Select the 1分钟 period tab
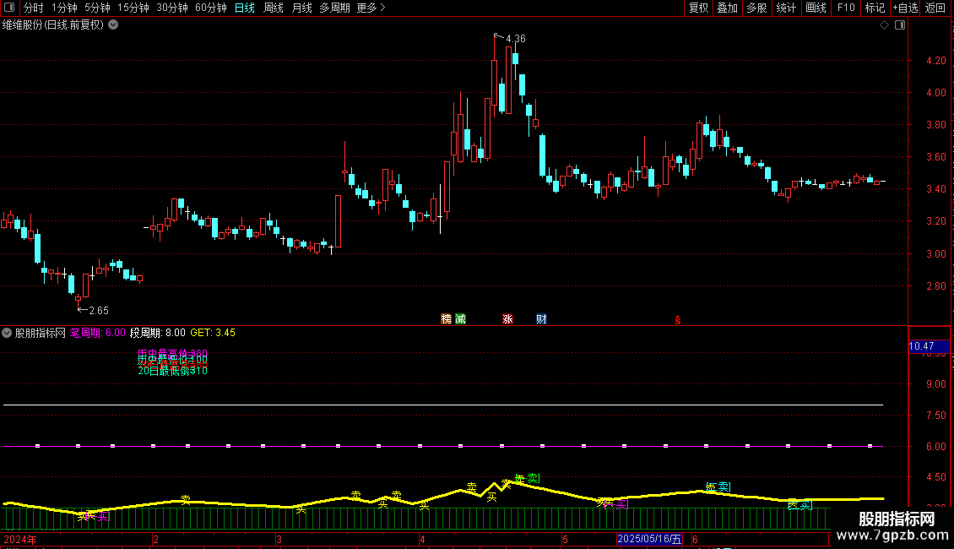954x549 pixels. [64, 8]
